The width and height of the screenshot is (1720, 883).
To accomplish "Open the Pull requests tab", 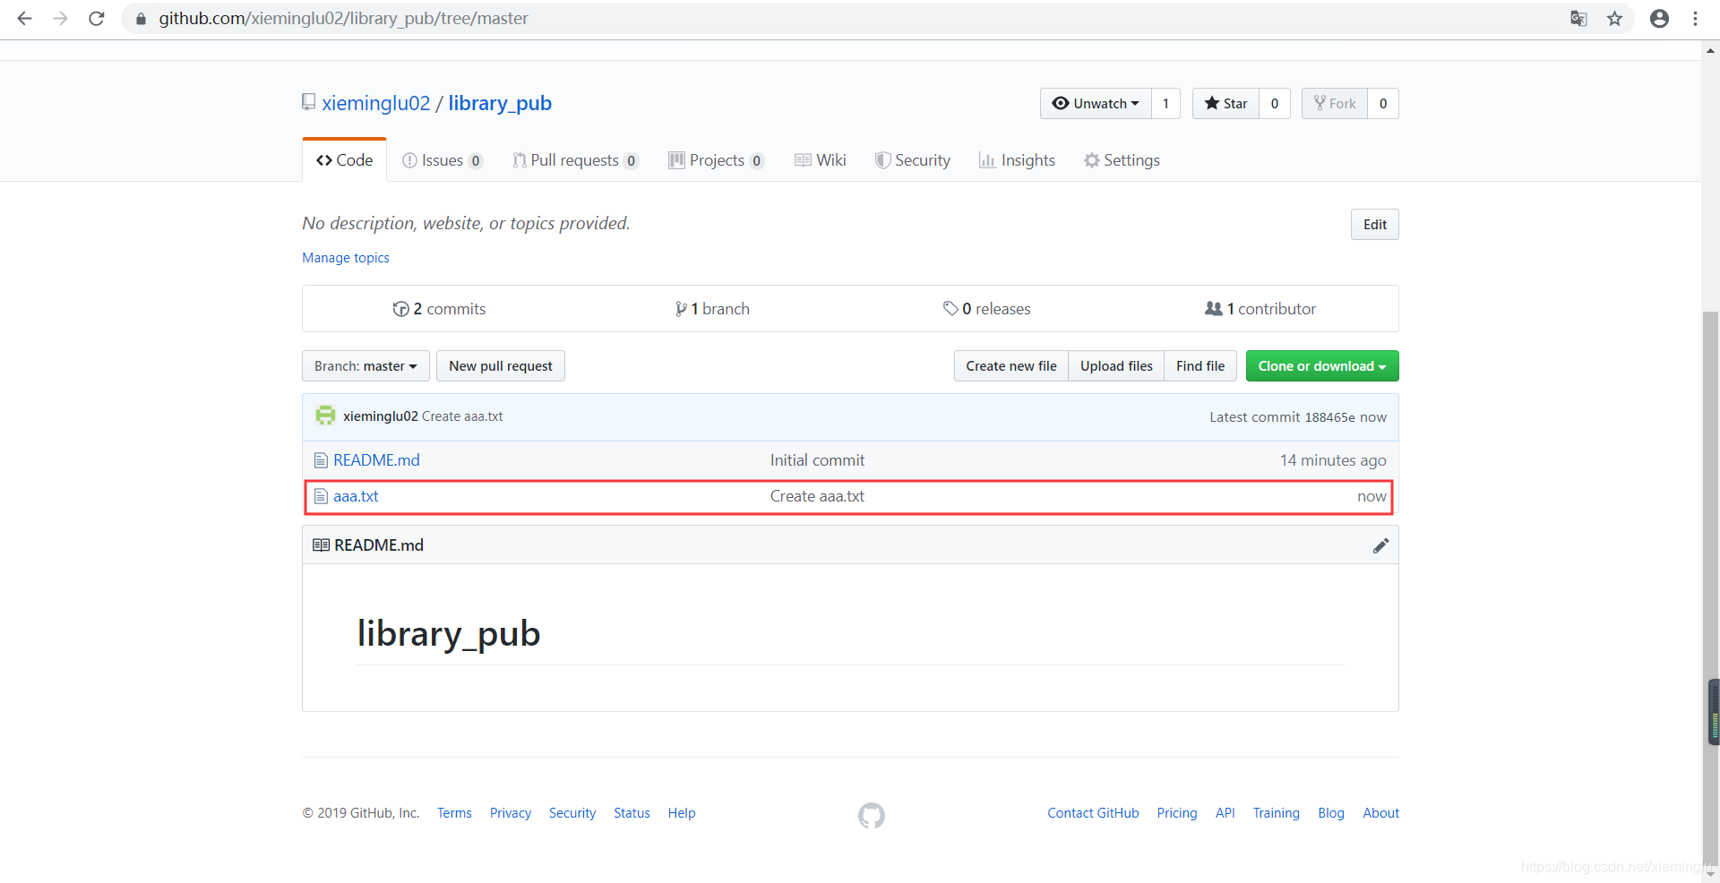I will [575, 160].
